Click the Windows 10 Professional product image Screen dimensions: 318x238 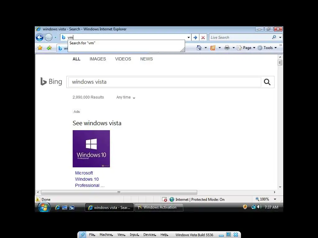click(x=91, y=149)
